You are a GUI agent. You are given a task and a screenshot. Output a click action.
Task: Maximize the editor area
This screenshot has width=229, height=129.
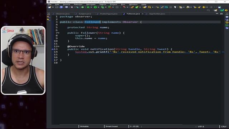(221, 14)
